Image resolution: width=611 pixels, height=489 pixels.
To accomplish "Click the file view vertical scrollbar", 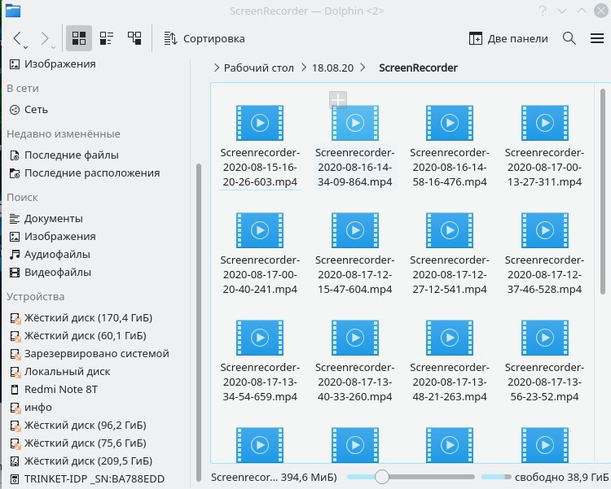I will pyautogui.click(x=602, y=191).
